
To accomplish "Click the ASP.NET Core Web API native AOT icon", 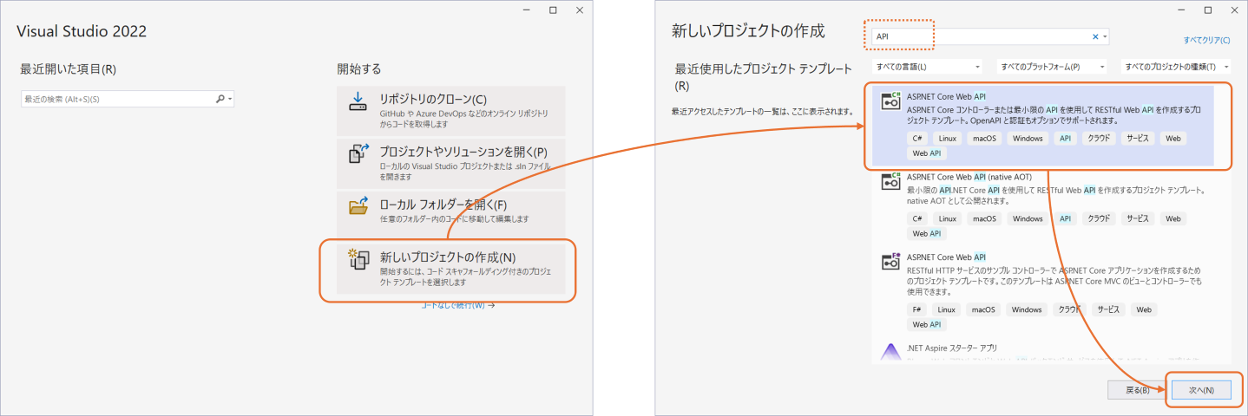I will 890,181.
